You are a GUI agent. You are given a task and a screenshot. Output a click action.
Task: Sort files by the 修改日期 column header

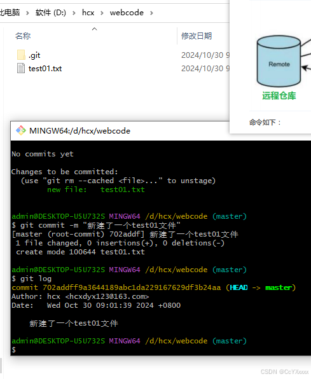click(197, 36)
